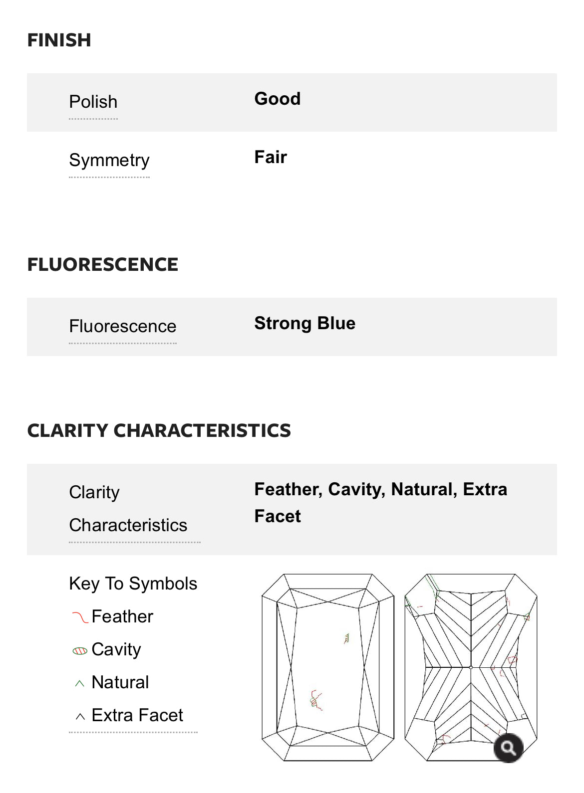Viewport: 584px width, 793px height.
Task: Open the Polish term definition
Action: pyautogui.click(x=93, y=102)
